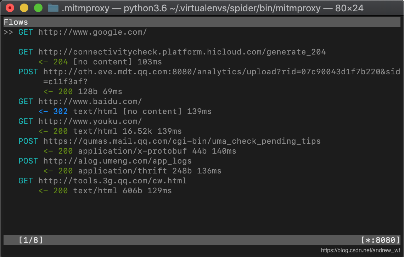404x257 pixels.
Task: Select the GET http://www.google.com/ flow
Action: 83,32
